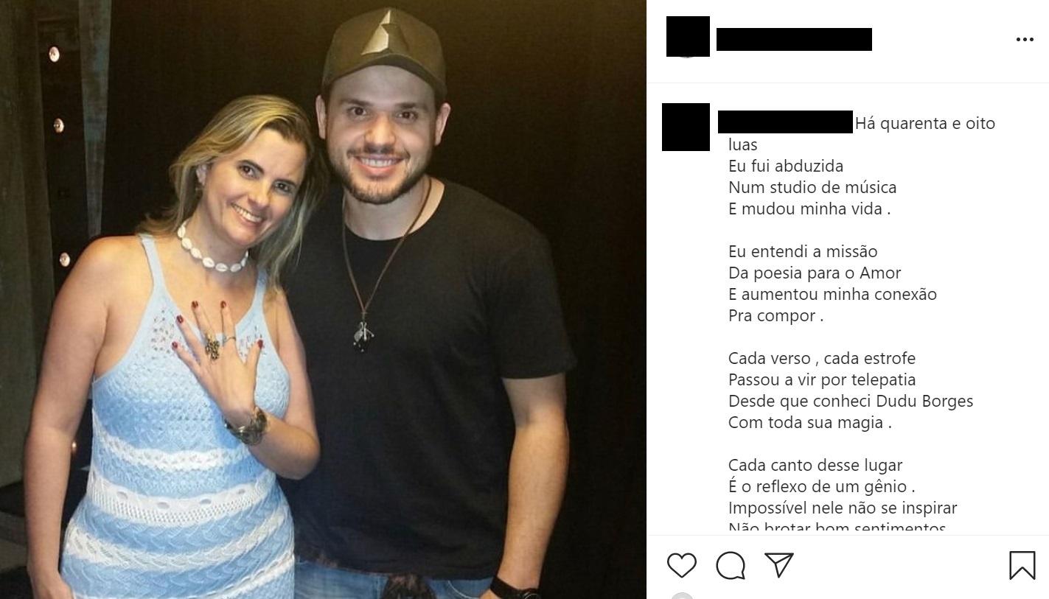Screen dimensions: 1049x599
Task: Select the small liker avatar below the heart
Action: click(x=683, y=596)
